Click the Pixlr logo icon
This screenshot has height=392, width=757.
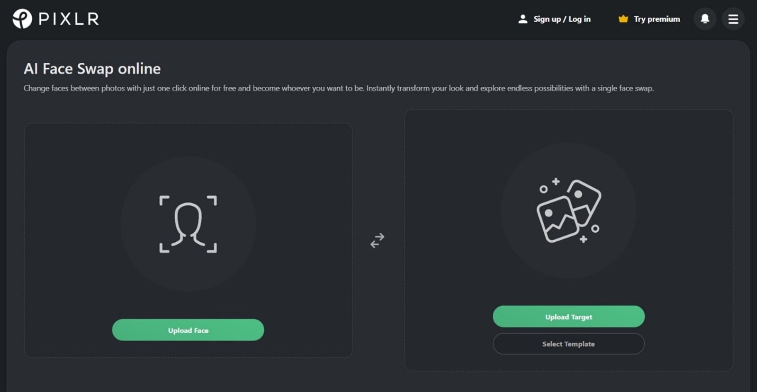pyautogui.click(x=22, y=19)
